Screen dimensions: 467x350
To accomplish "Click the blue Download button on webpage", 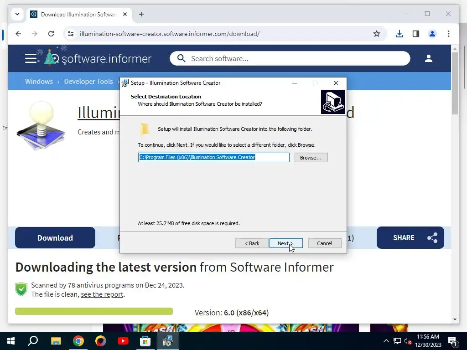I will pos(55,237).
